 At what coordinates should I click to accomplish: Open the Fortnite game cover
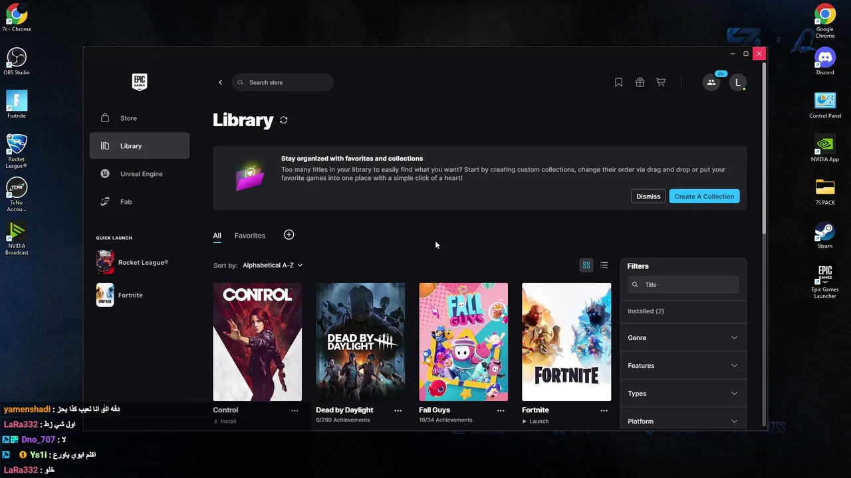pos(566,342)
